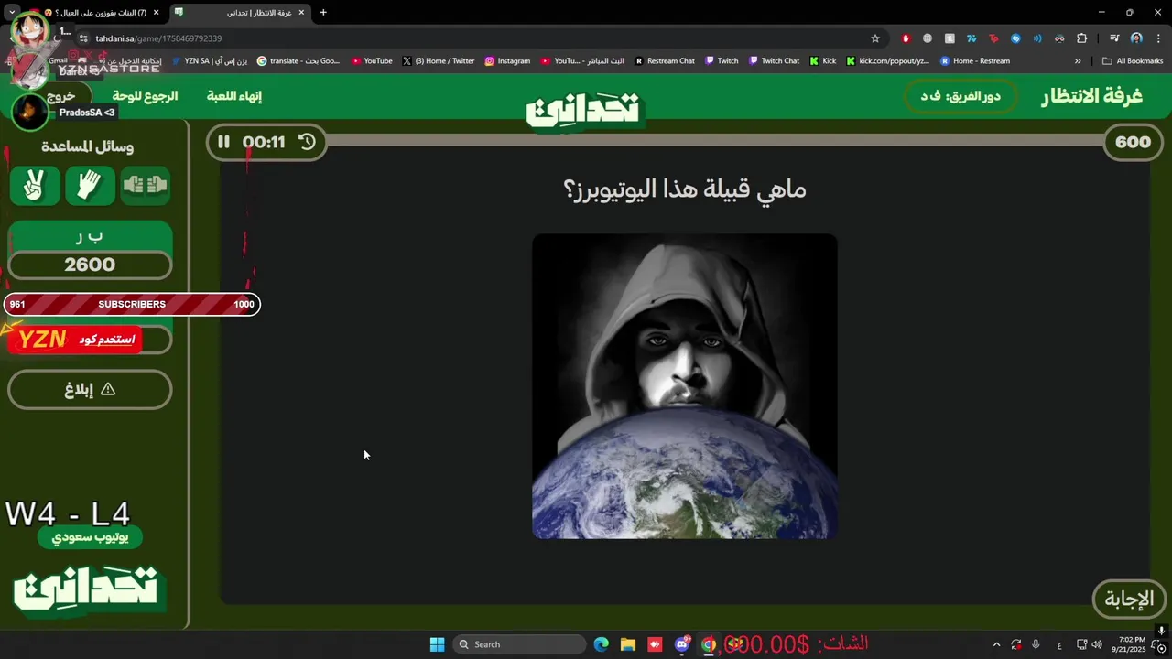Viewport: 1172px width, 659px height.
Task: Click the hooded YouTuber question image
Action: [685, 385]
